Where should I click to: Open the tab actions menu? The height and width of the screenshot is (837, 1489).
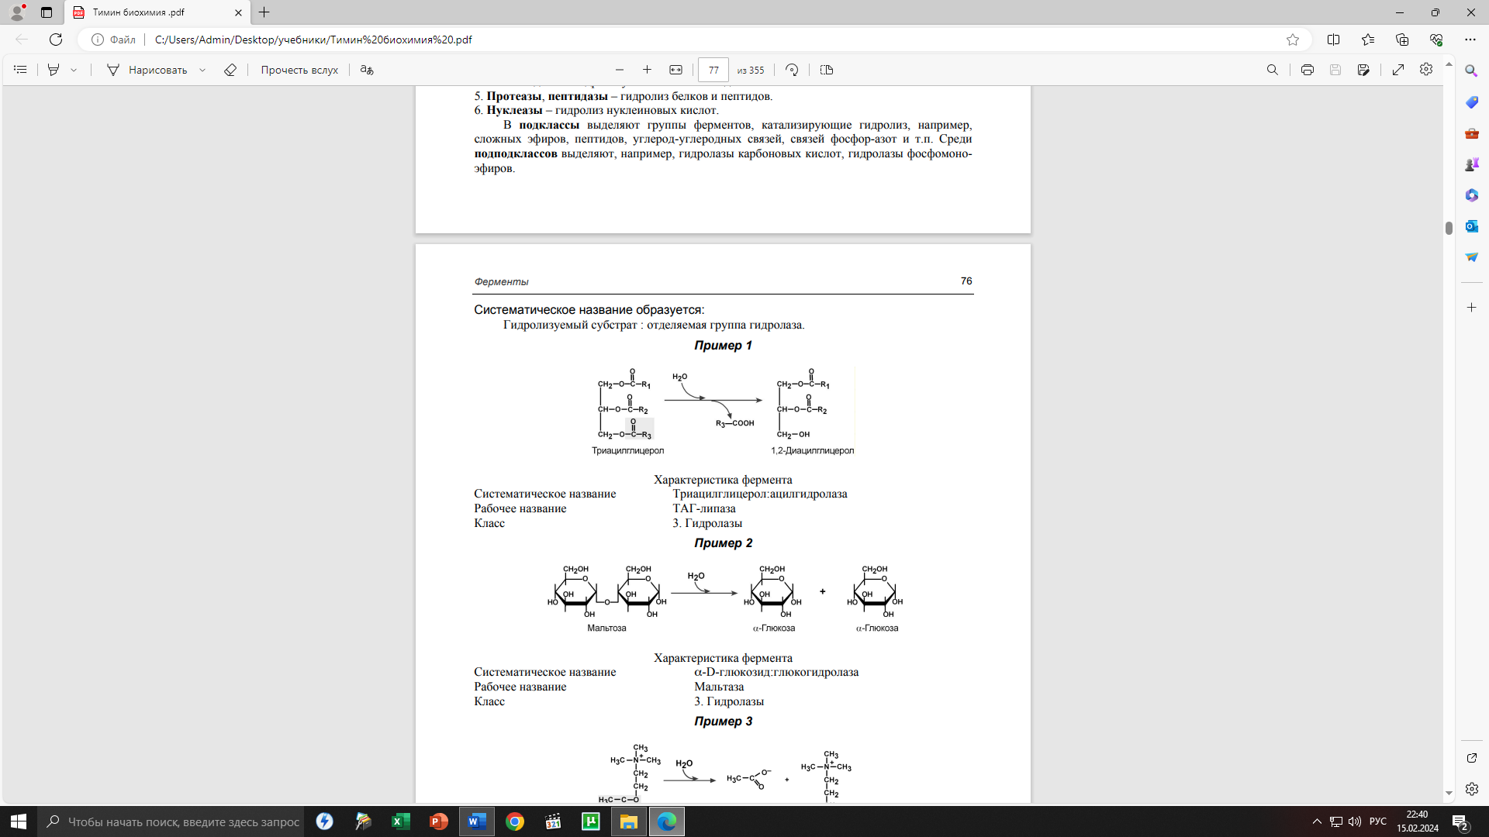tap(47, 12)
